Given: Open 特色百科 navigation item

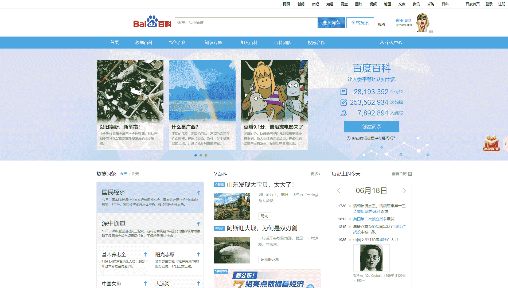Looking at the screenshot, I should (x=177, y=43).
